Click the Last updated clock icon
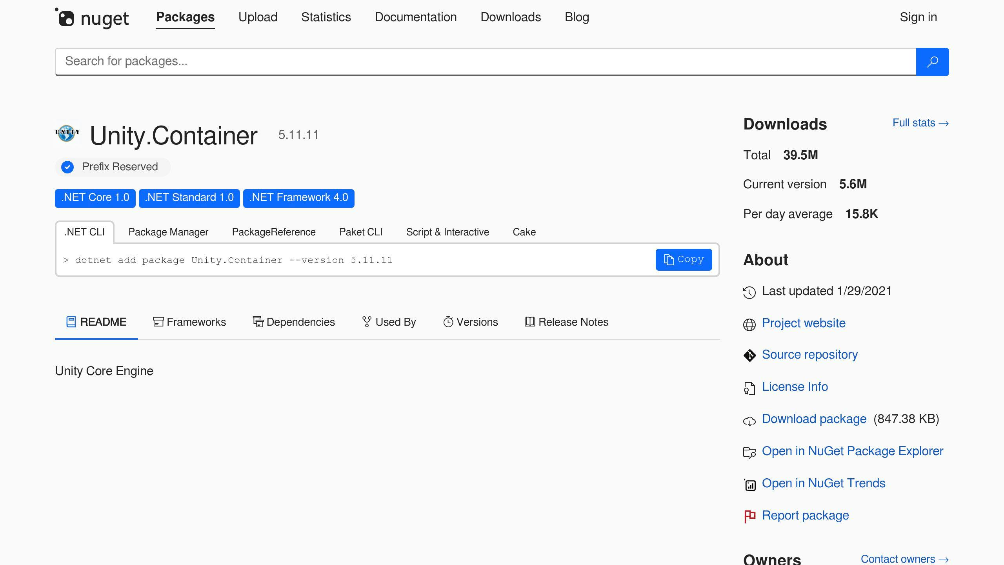This screenshot has height=565, width=1004. point(749,292)
